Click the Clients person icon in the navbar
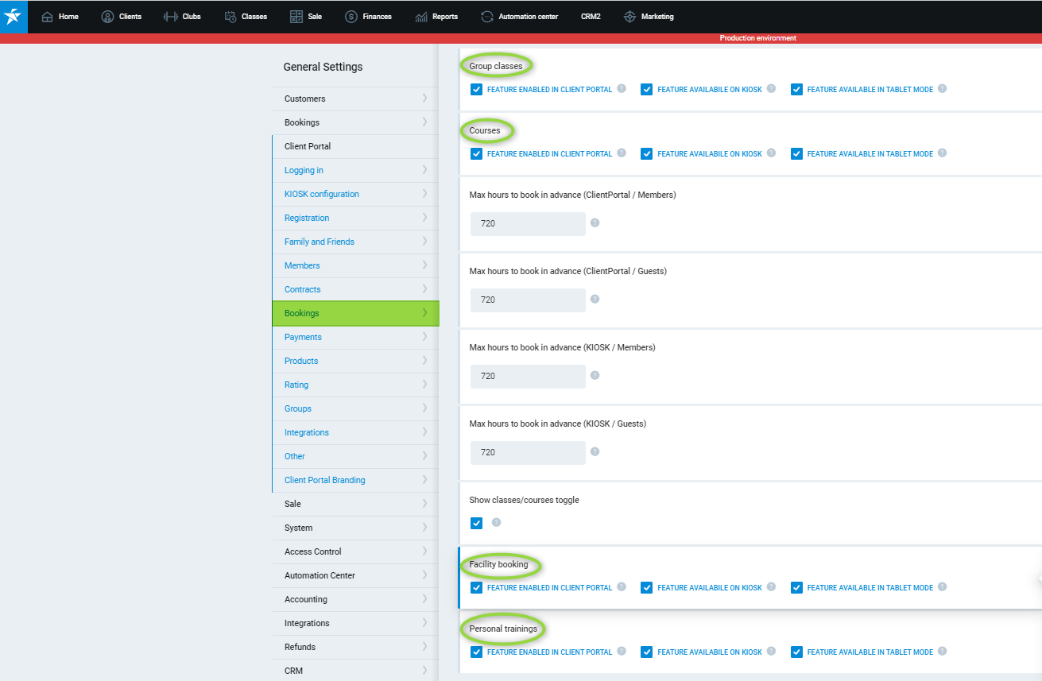The width and height of the screenshot is (1042, 681). (107, 17)
